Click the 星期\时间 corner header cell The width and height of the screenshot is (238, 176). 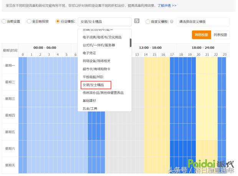point(10,50)
